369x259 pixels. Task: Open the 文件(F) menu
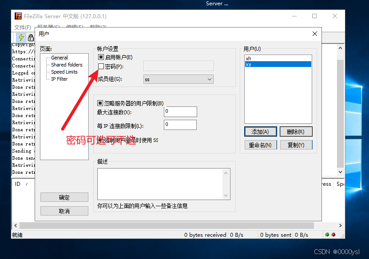[x=23, y=27]
